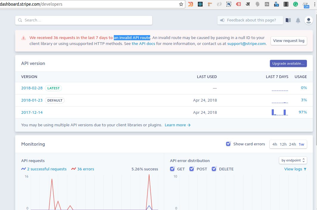Open the film strip extension icon
The height and width of the screenshot is (210, 317).
tap(286, 4)
